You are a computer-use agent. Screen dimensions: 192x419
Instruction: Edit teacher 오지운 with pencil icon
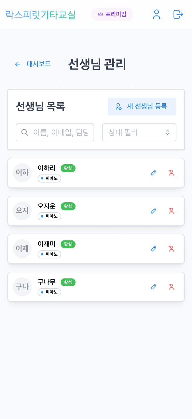coord(153,211)
